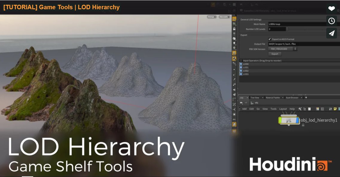Open the Tools menu in network editor
The width and height of the screenshot is (340, 177).
[x=273, y=109]
